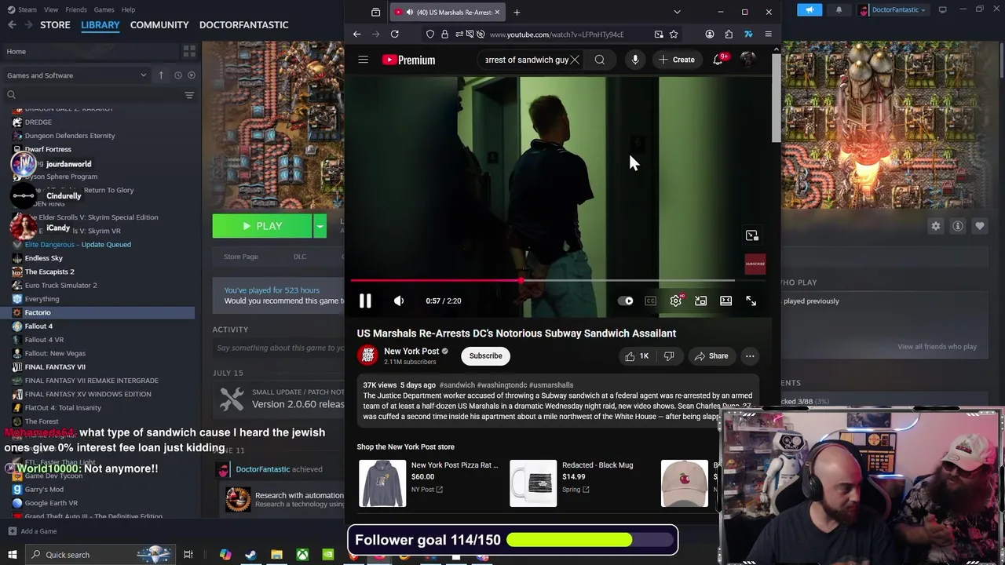1005x565 pixels.
Task: Like the video with thumbs up
Action: [637, 355]
